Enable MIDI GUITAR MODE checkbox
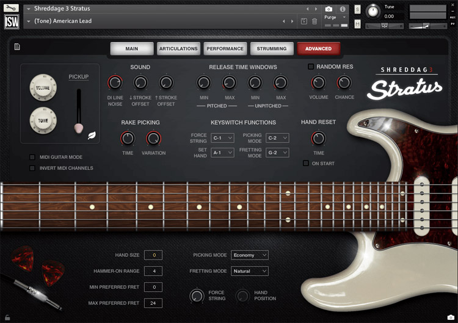458x323 pixels. [32, 157]
